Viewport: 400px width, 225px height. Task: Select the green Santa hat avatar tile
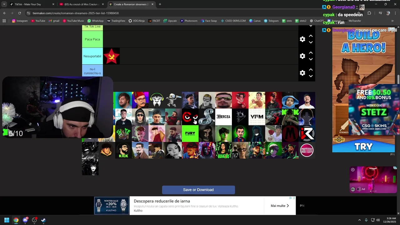pyautogui.click(x=273, y=150)
